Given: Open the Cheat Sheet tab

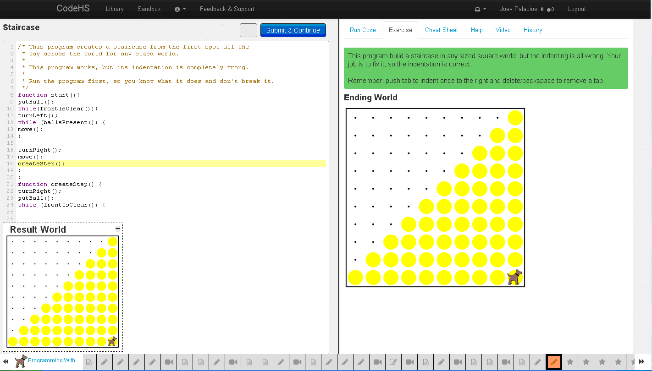Looking at the screenshot, I should coord(441,30).
